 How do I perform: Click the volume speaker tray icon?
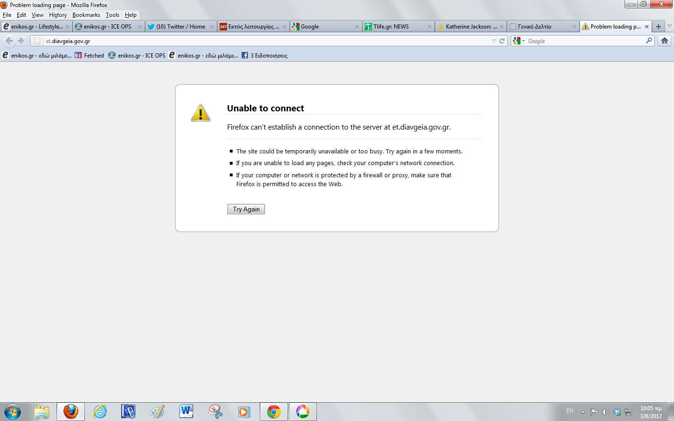[605, 412]
